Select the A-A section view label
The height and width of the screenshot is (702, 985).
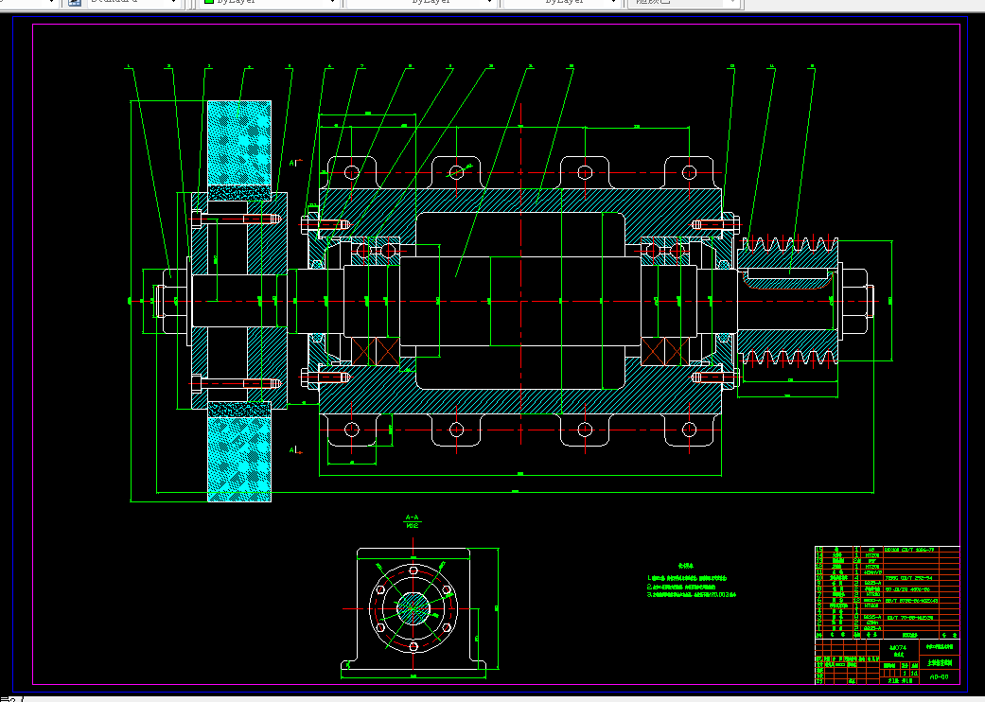(413, 518)
